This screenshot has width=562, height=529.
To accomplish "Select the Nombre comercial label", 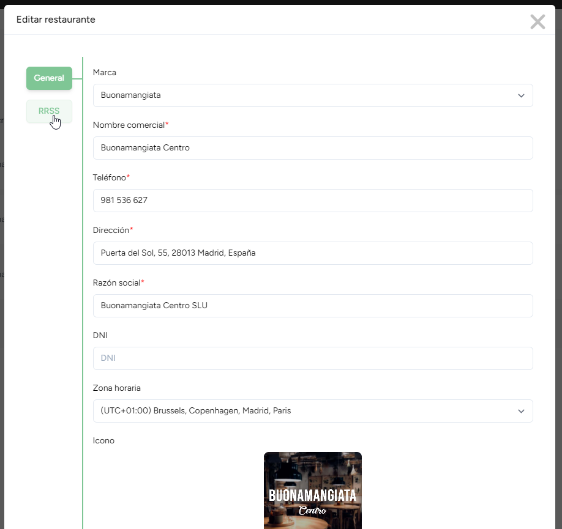I will pos(130,125).
